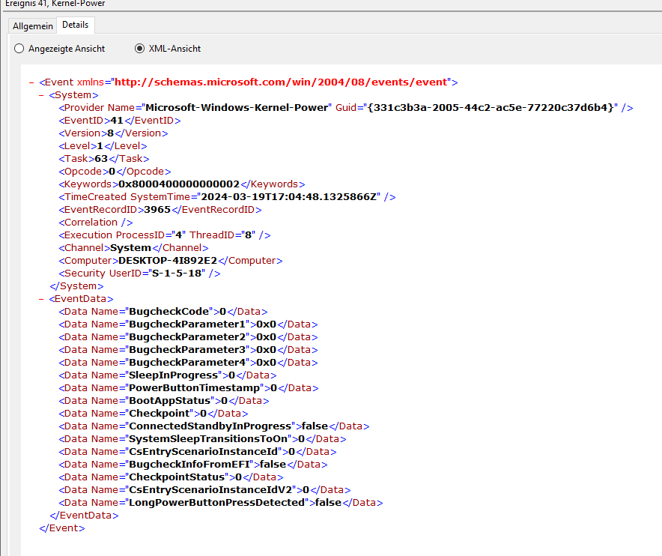Click the BugcheckInfoFromEFI data line
The width and height of the screenshot is (662, 556).
click(193, 465)
